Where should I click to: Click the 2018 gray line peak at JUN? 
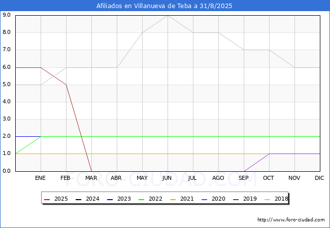point(168,16)
